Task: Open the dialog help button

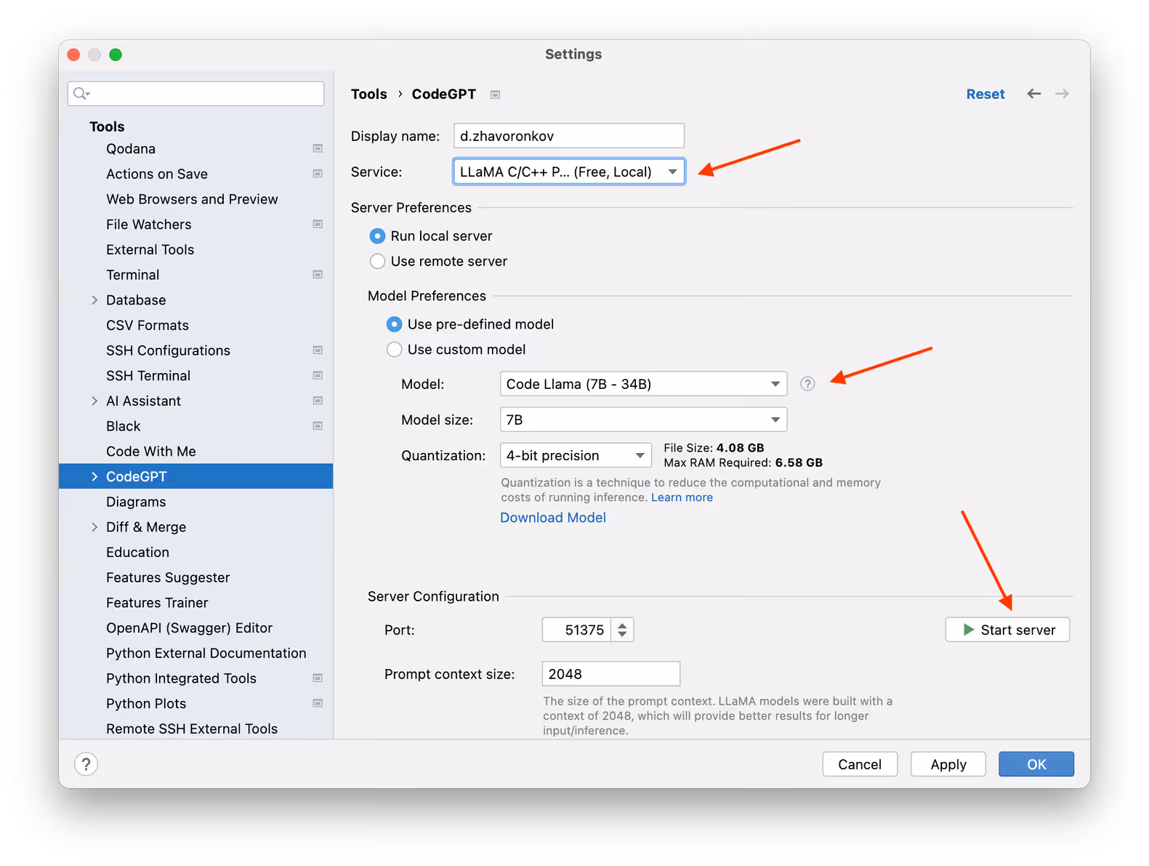Action: (86, 764)
